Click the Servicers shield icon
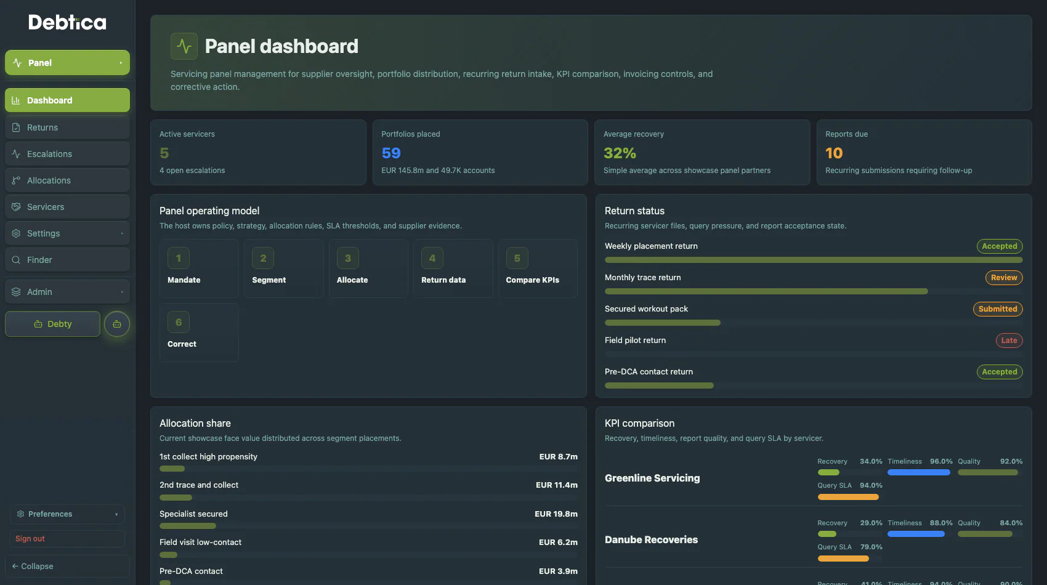 tap(16, 207)
